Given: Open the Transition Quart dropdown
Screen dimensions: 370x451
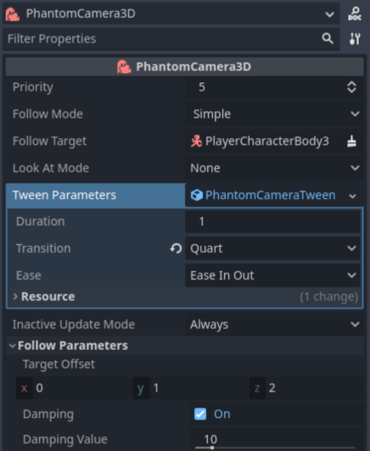Looking at the screenshot, I should point(272,248).
